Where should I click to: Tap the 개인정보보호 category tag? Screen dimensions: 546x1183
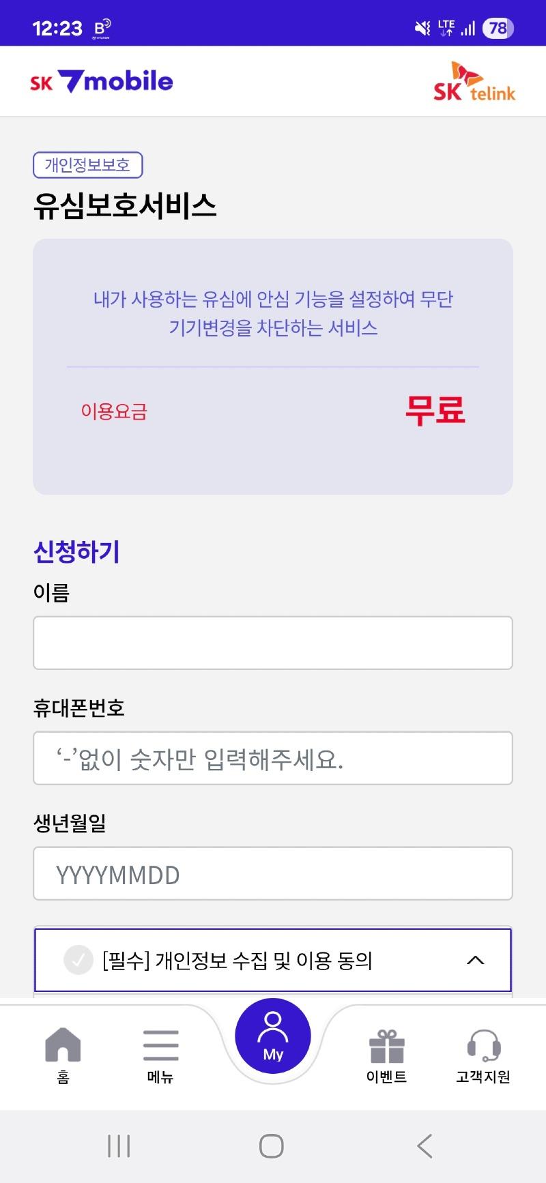87,165
